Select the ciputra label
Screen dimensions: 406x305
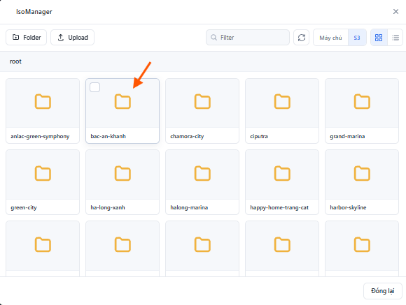point(259,136)
